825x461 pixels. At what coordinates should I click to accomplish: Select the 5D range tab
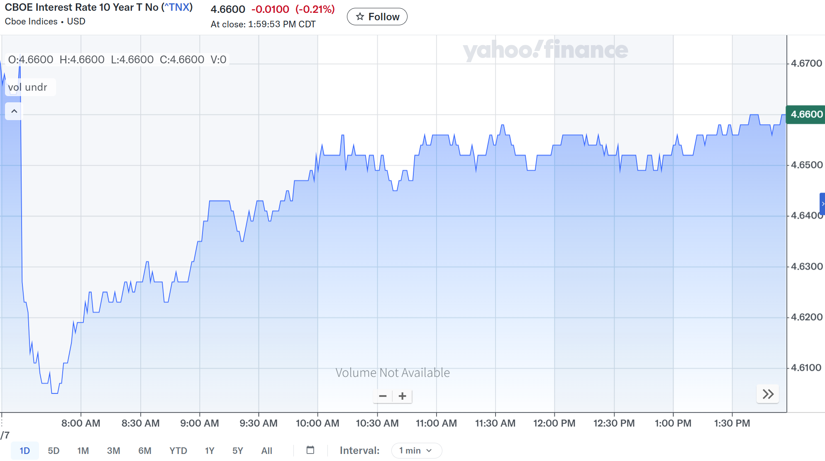[54, 451]
